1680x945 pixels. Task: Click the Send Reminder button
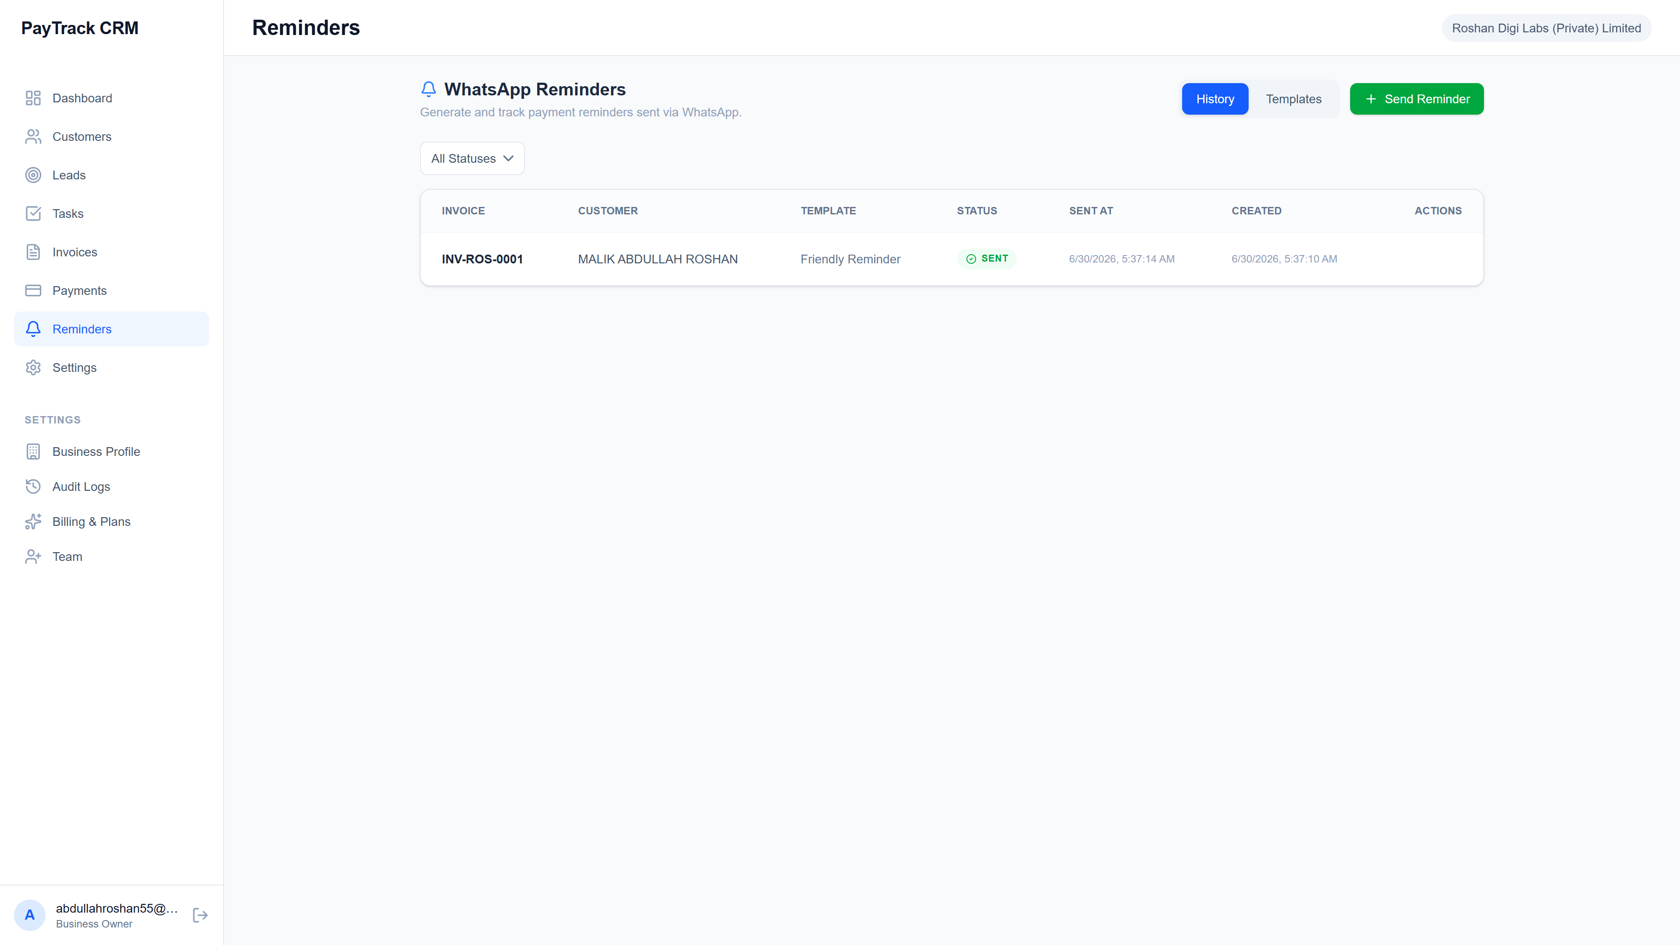[1417, 99]
